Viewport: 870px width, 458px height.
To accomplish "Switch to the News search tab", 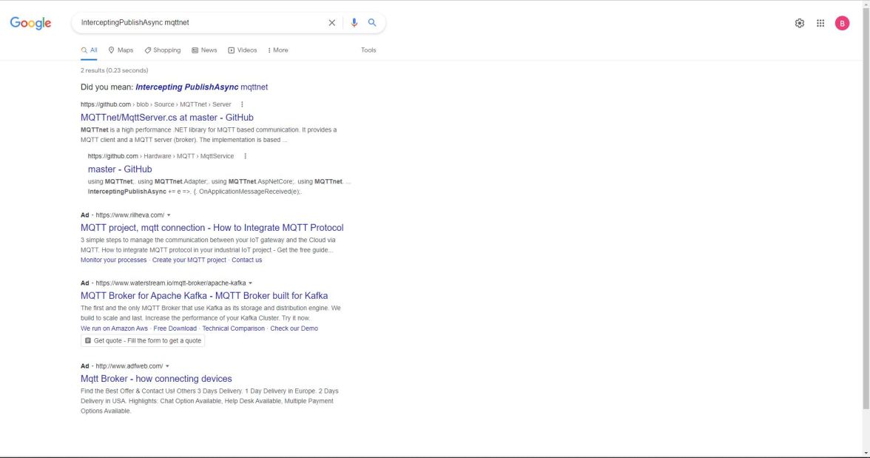I will 204,50.
